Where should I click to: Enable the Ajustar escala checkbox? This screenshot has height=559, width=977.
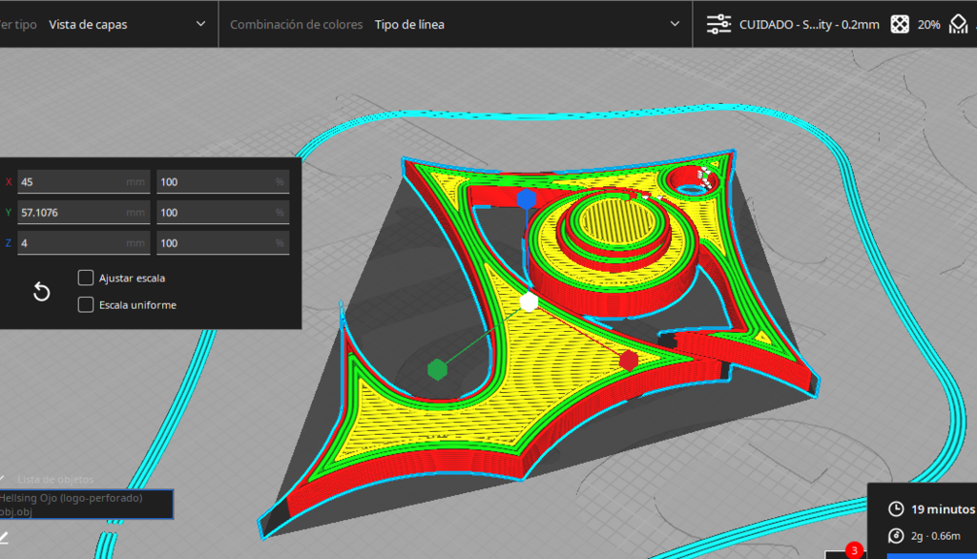[85, 278]
